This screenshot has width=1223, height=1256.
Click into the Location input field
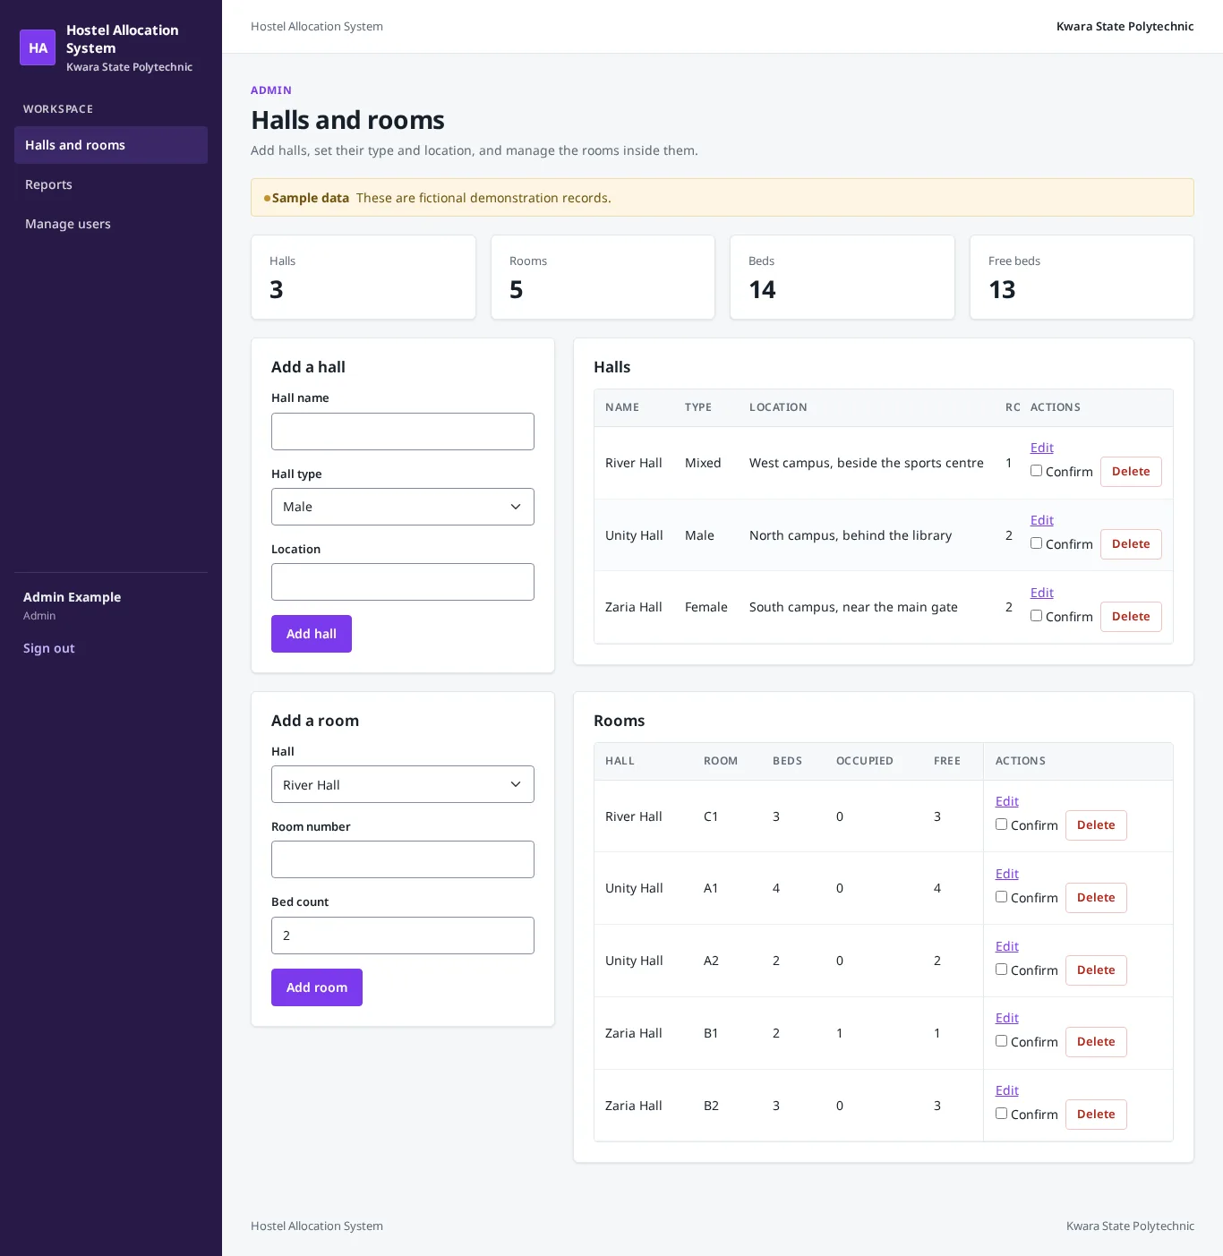tap(403, 582)
